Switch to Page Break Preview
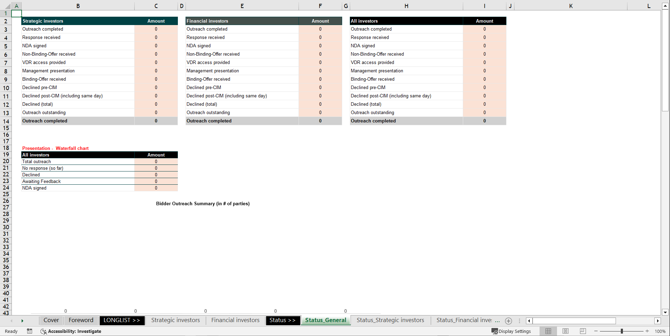The height and width of the screenshot is (336, 670). (x=583, y=331)
